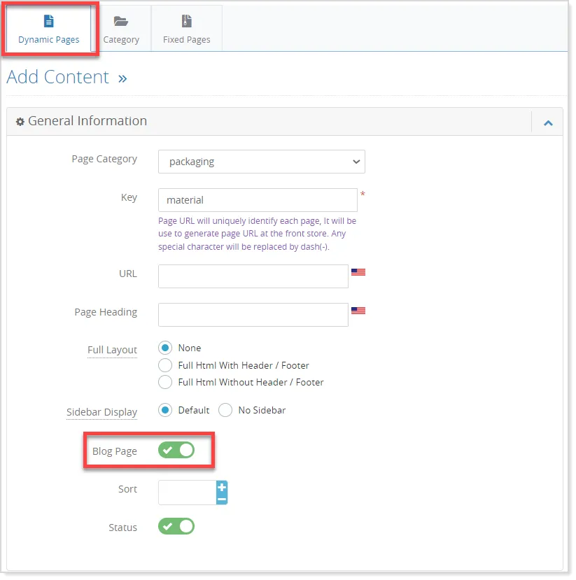Viewport: 576px width, 580px height.
Task: Click the gear icon beside General Information
Action: (x=20, y=121)
